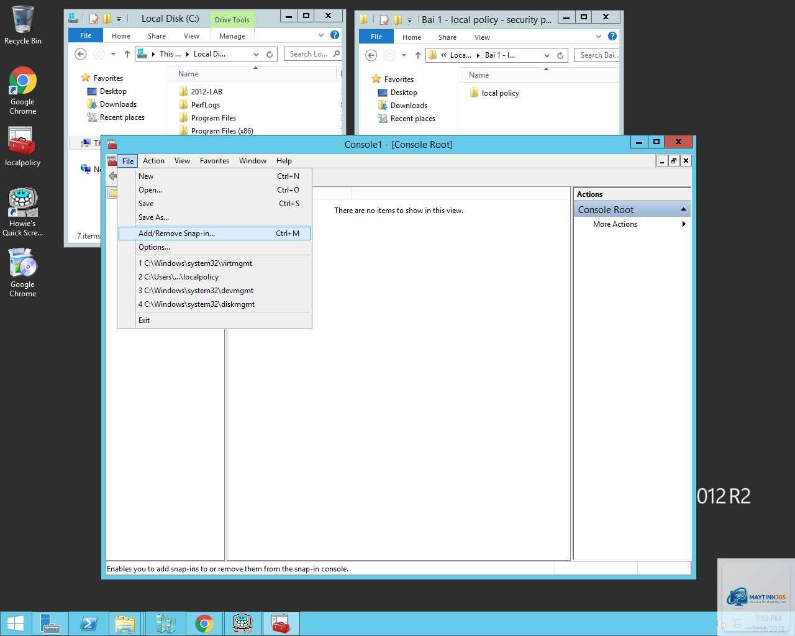
Task: Collapse the Console Root actions section
Action: tap(683, 209)
